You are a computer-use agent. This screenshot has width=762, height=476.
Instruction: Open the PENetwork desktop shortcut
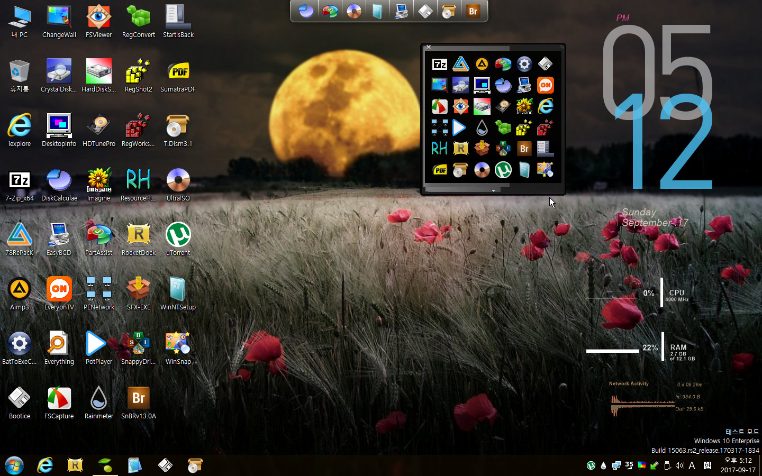(x=99, y=294)
